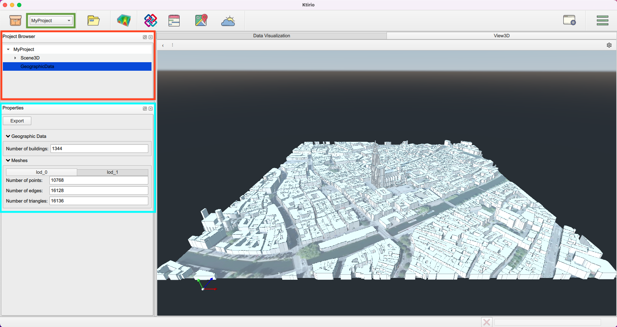Switch to the Data Visualization tab
The width and height of the screenshot is (617, 327).
coord(271,36)
